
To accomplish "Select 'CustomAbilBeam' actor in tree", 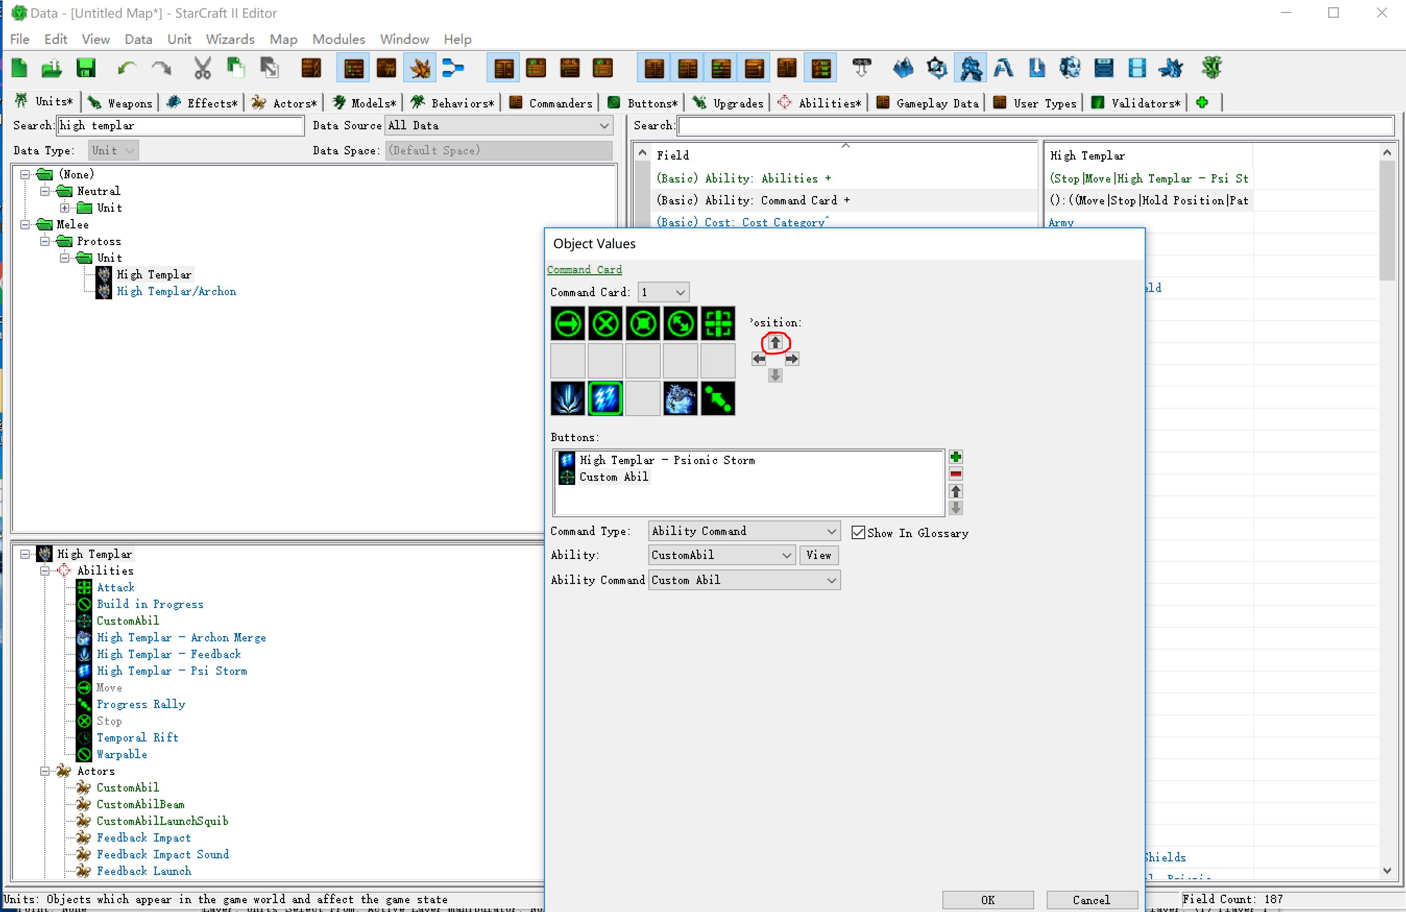I will click(x=141, y=805).
